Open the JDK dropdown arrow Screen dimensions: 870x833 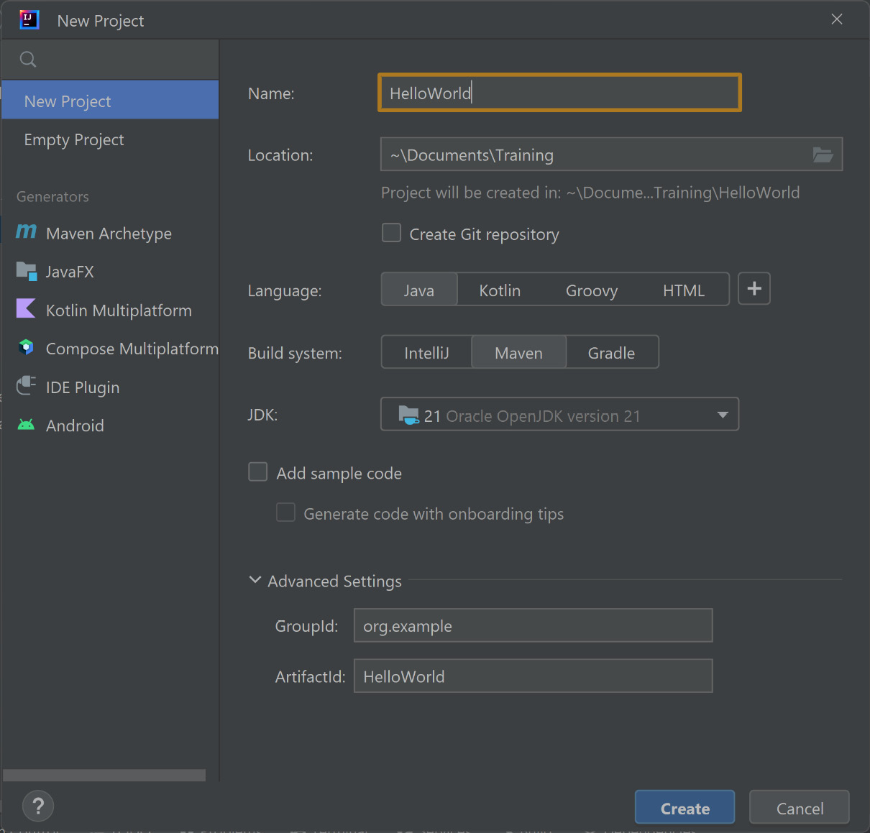point(723,415)
